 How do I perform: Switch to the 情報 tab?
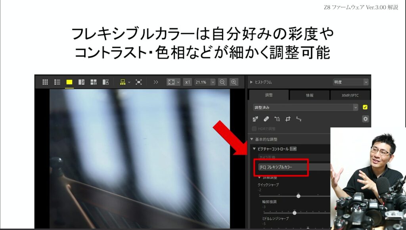coord(309,95)
